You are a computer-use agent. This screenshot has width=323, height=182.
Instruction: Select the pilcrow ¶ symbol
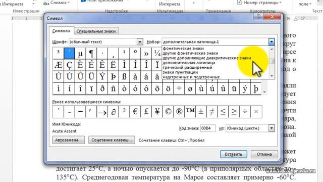[91, 53]
